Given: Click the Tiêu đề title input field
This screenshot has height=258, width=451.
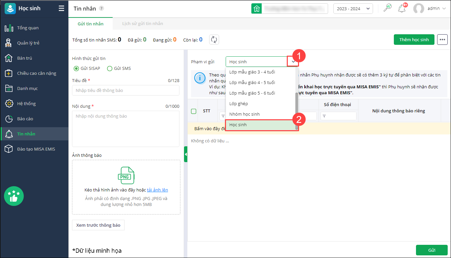Looking at the screenshot, I should pos(126,90).
